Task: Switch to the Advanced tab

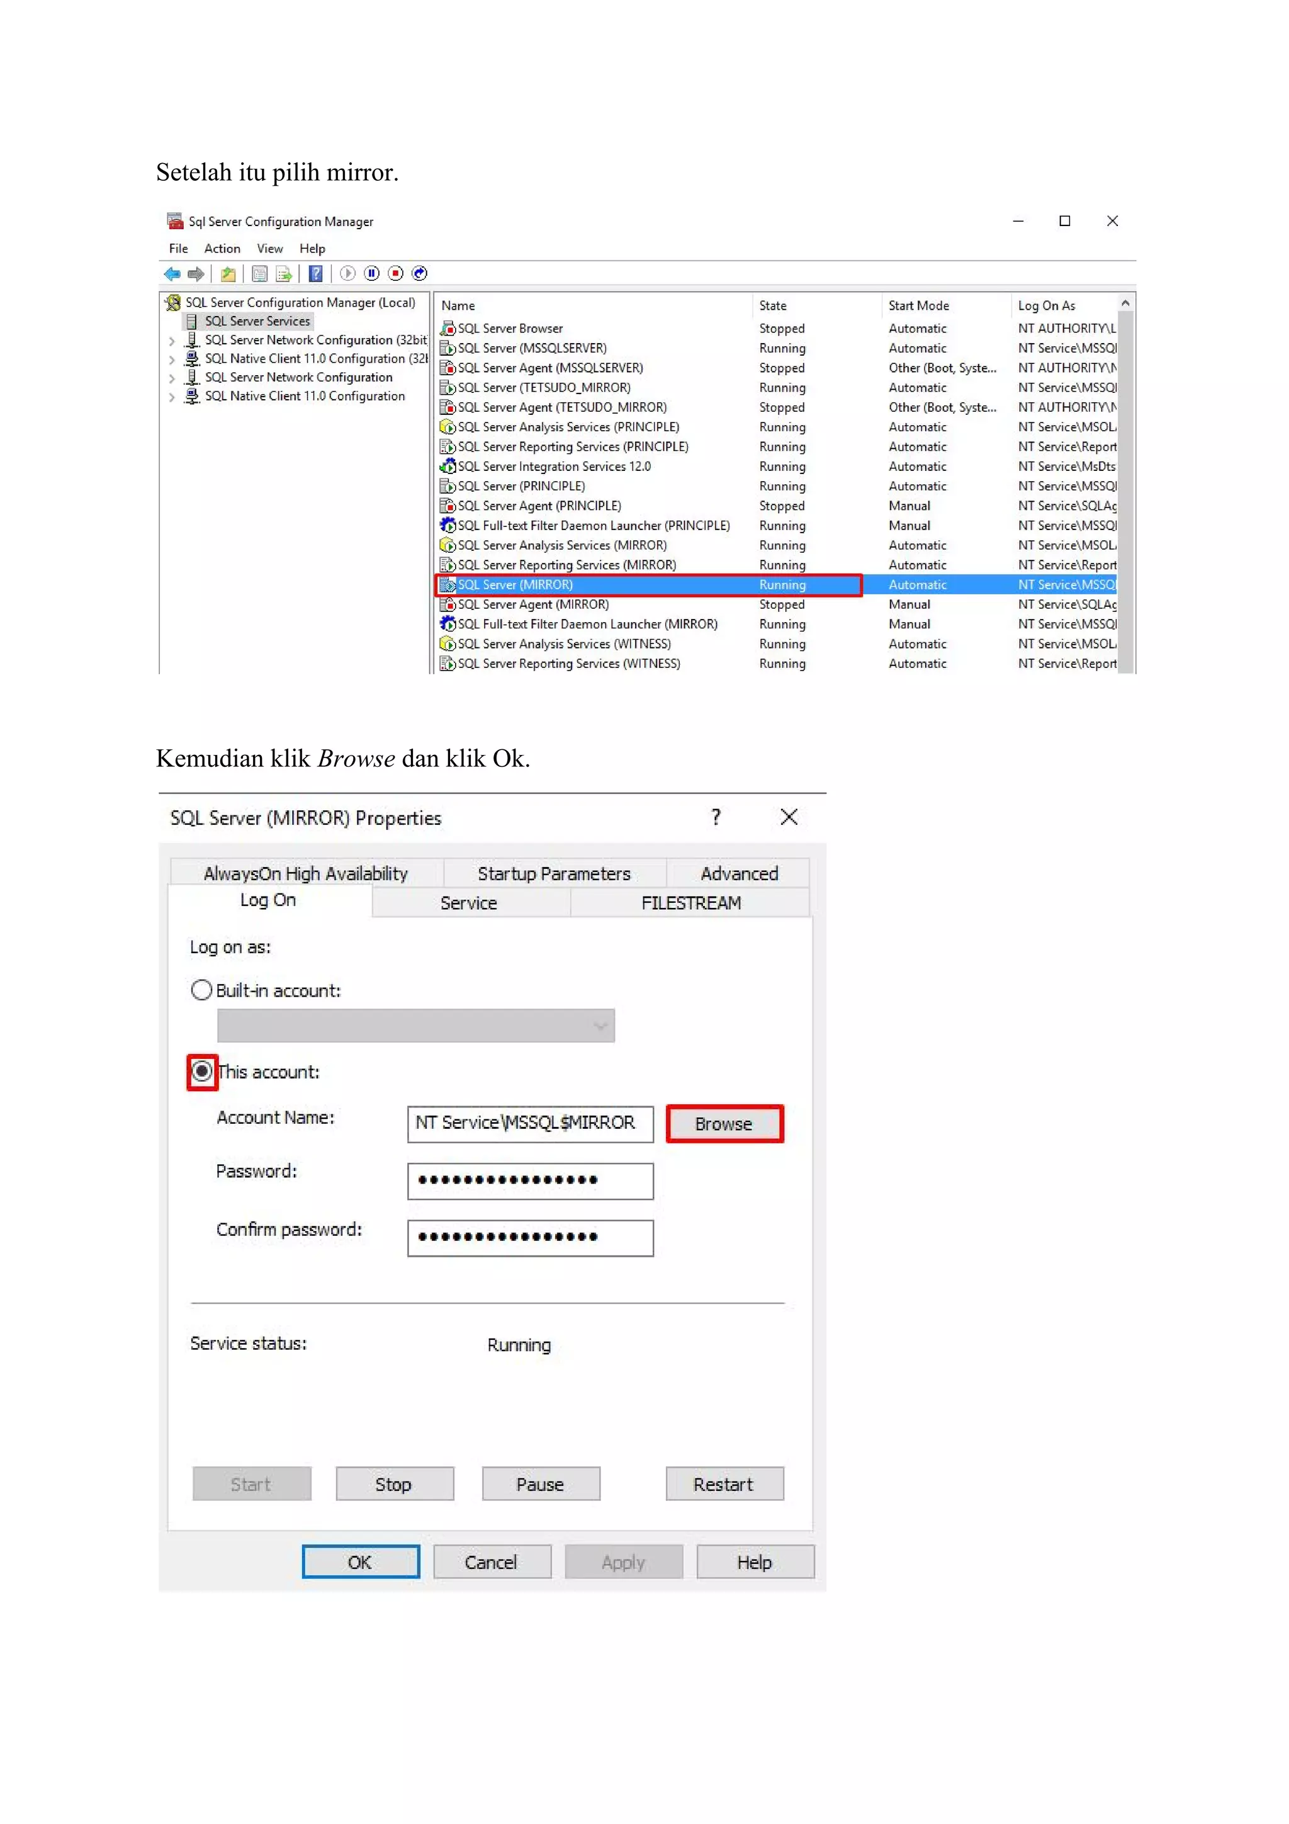Action: pos(739,873)
